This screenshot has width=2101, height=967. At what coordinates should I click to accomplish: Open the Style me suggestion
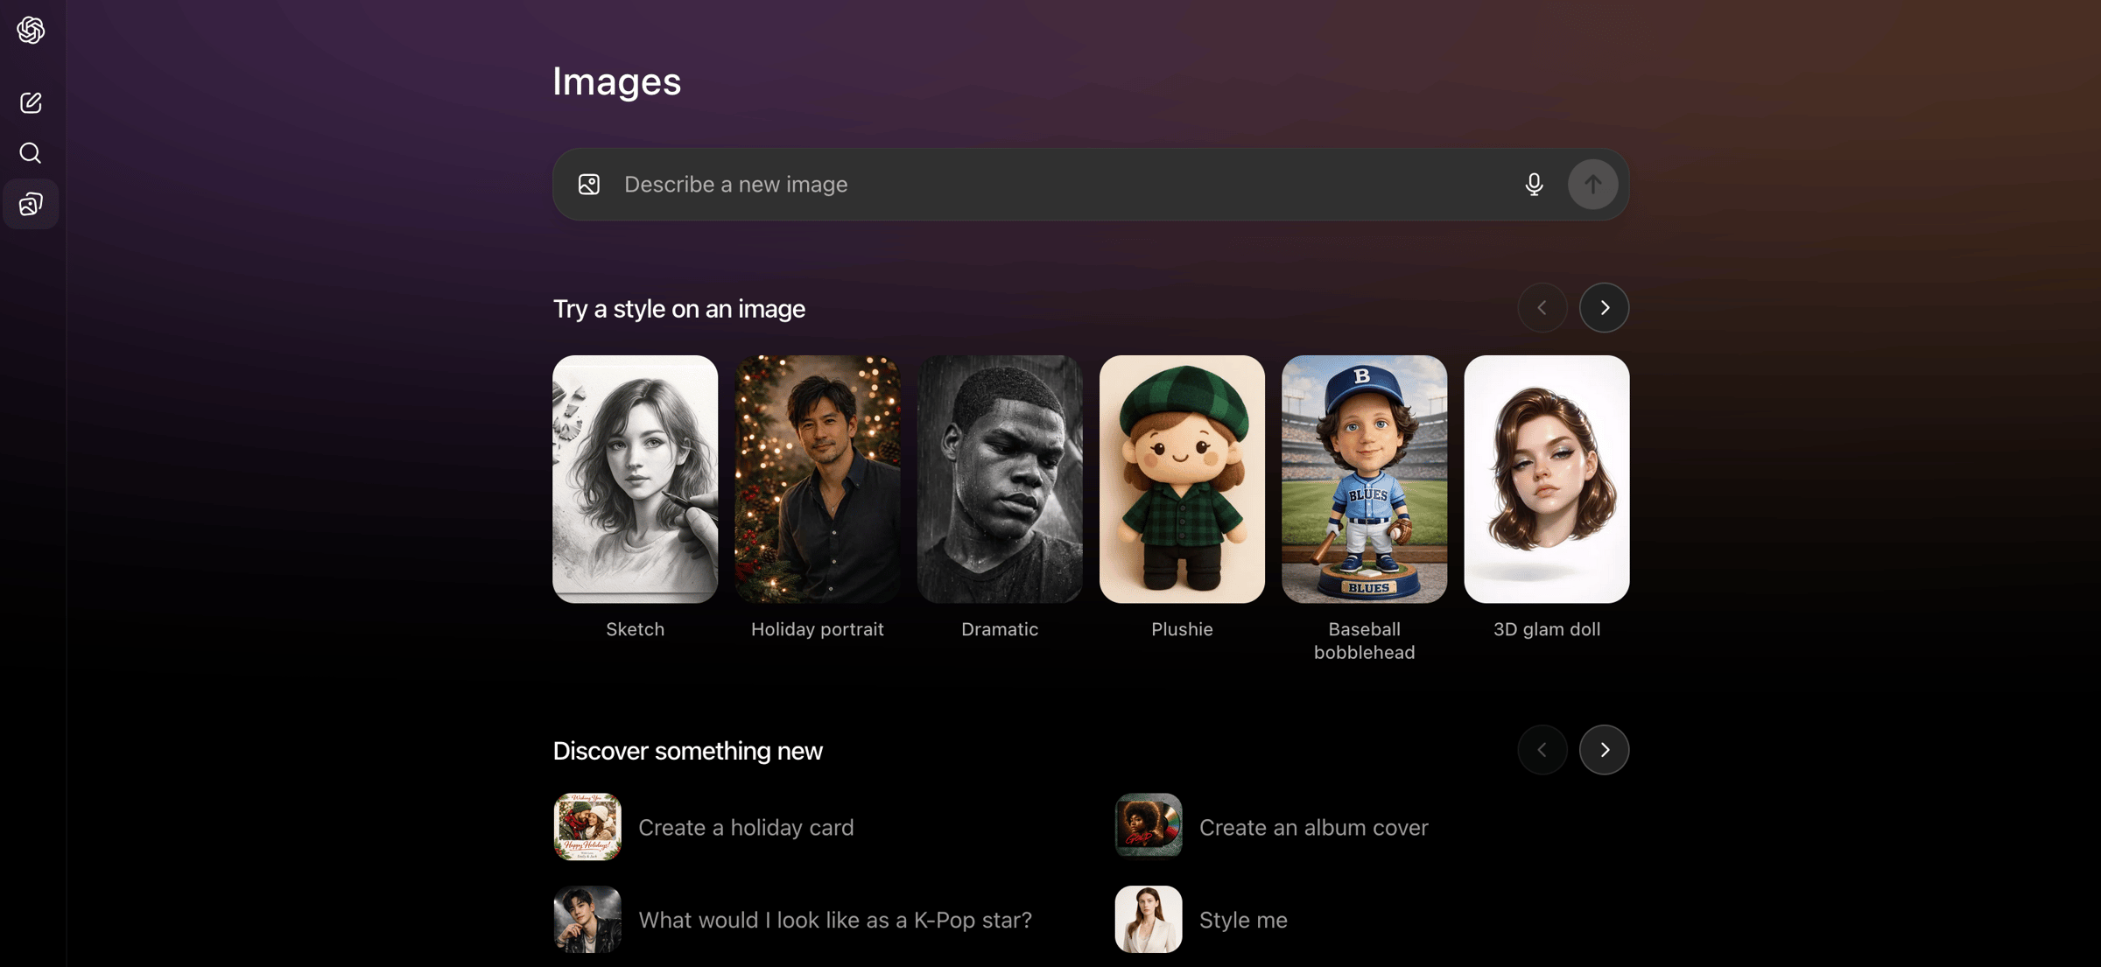pyautogui.click(x=1242, y=920)
